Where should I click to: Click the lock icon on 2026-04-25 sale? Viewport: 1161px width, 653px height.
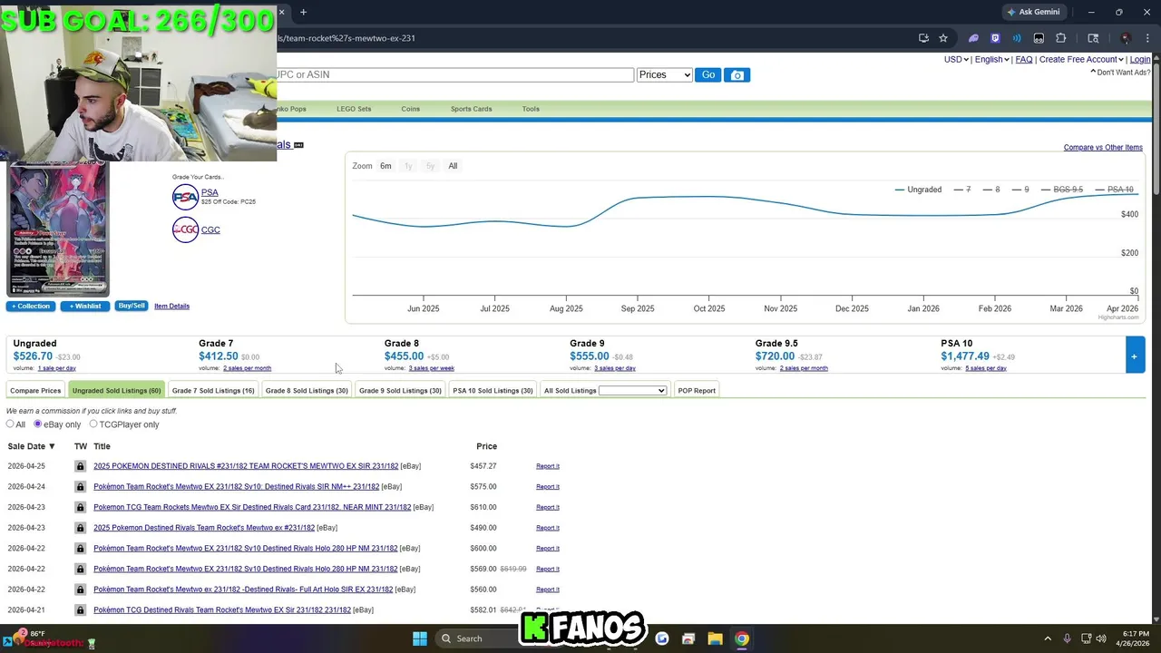pyautogui.click(x=80, y=466)
